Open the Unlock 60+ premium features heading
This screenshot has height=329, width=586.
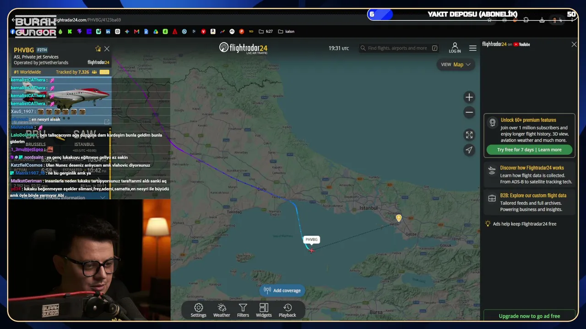(528, 120)
